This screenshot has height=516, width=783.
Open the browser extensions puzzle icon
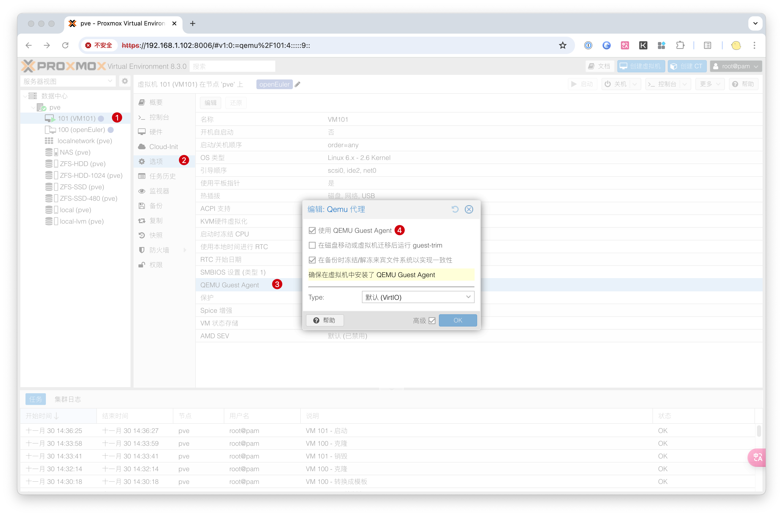pyautogui.click(x=680, y=45)
